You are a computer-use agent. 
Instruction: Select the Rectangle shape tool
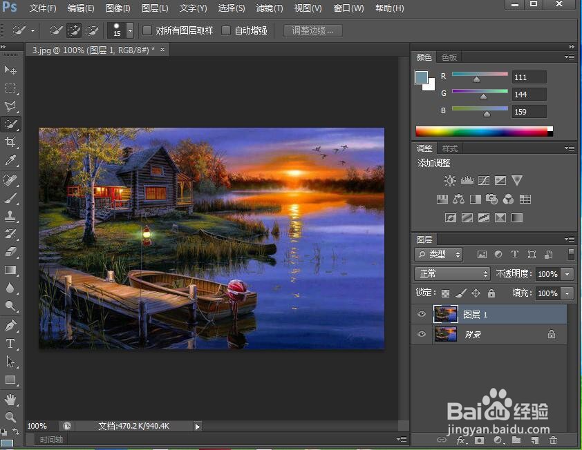point(10,380)
